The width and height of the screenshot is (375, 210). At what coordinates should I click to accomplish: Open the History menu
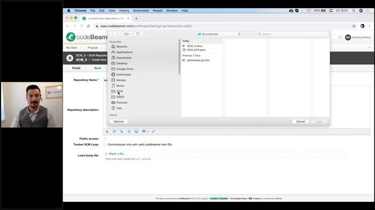coord(124,10)
